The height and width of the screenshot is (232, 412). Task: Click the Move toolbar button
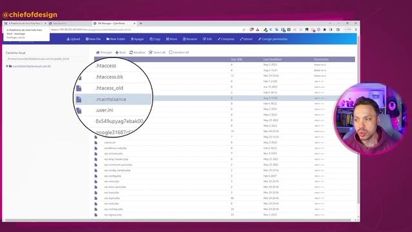click(x=172, y=39)
